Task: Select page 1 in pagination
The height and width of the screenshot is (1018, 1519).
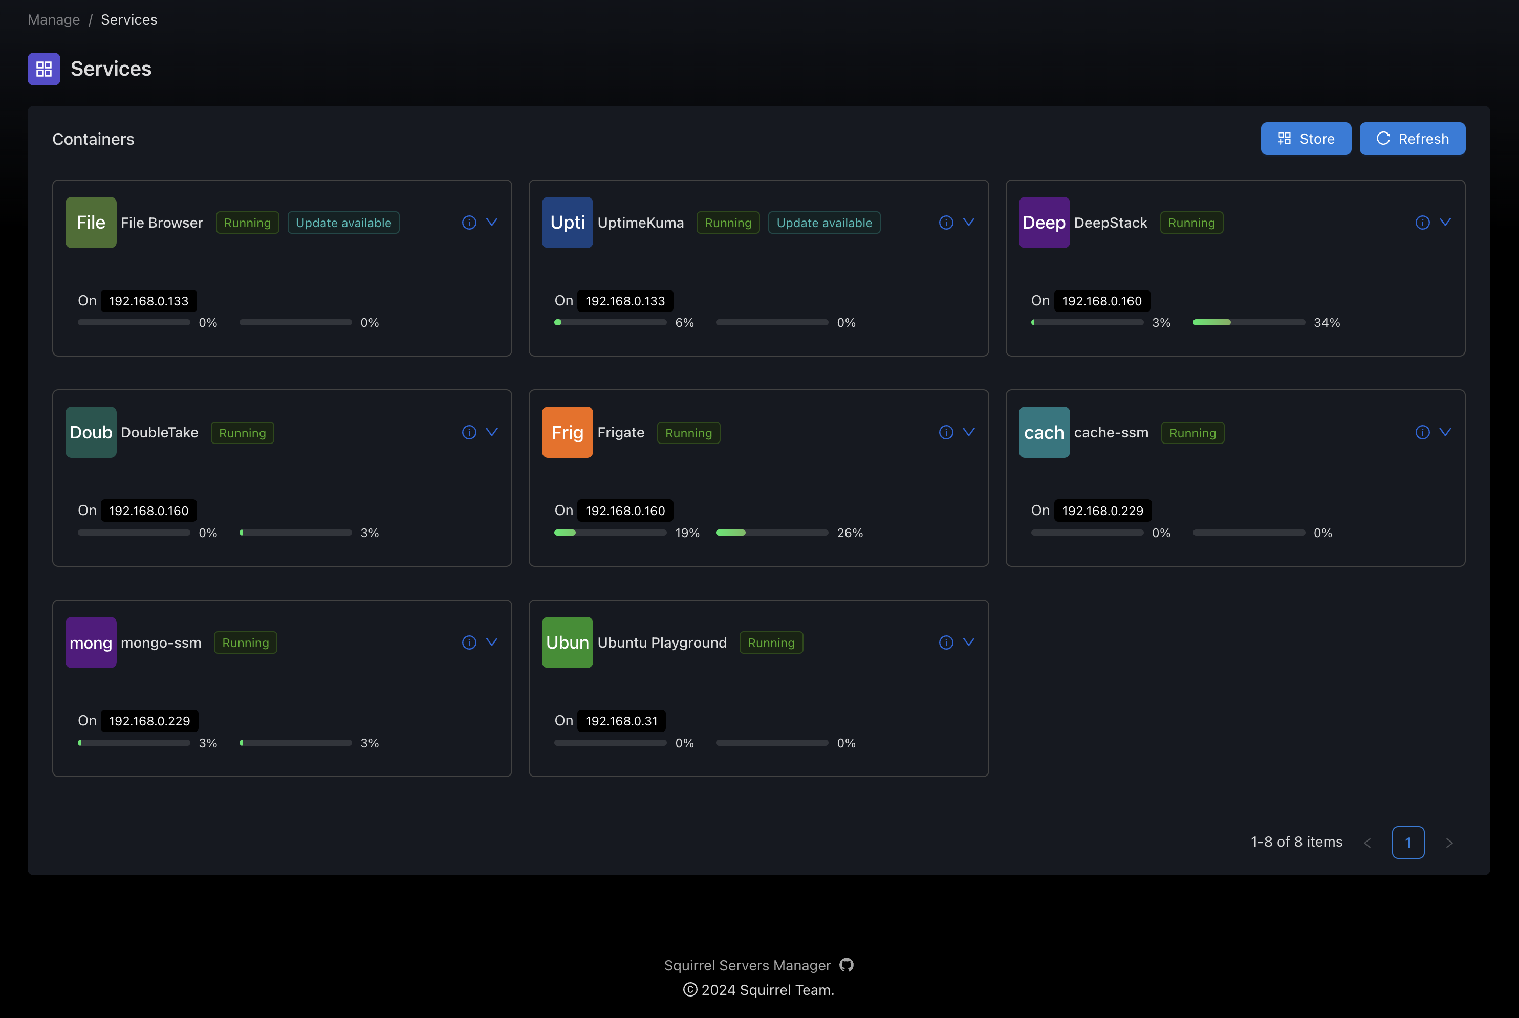Action: (1407, 842)
